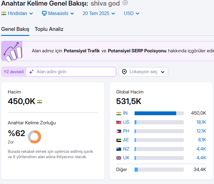
Task: Click the Alan adını girin input field
Action: (71, 72)
